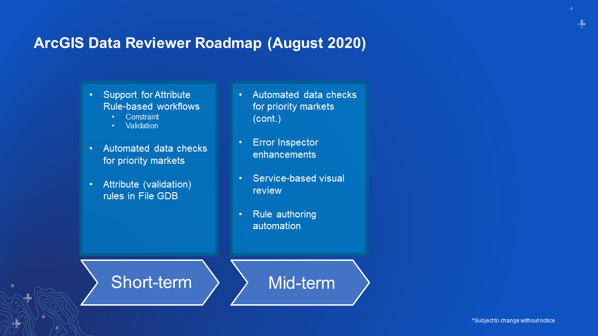598x336 pixels.
Task: Select the Short-term chevron arrow shape
Action: tap(150, 283)
